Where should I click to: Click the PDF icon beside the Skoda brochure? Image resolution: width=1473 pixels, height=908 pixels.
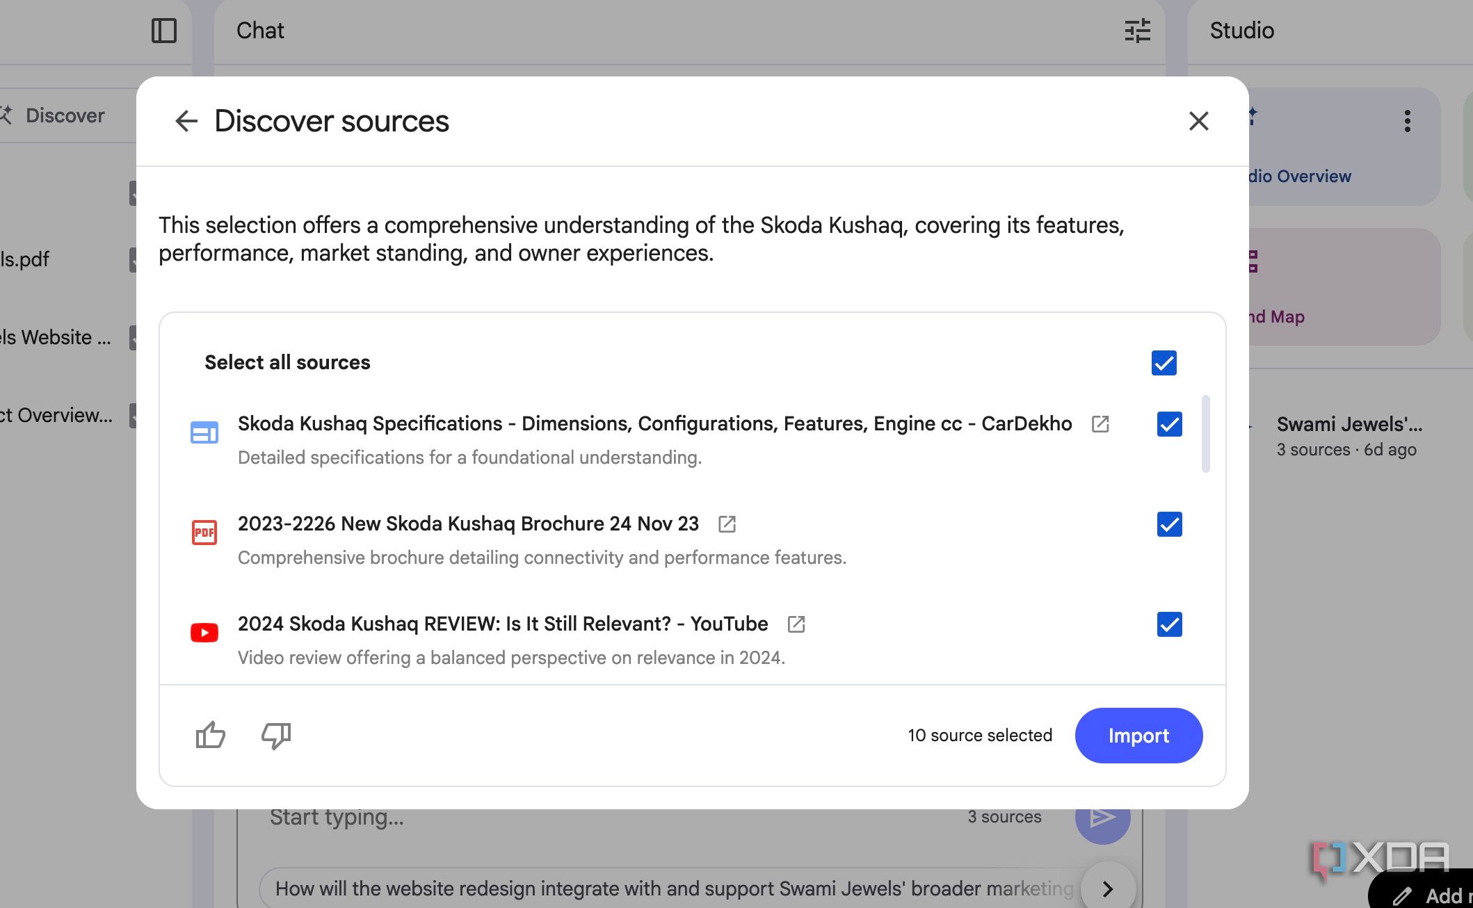click(204, 532)
